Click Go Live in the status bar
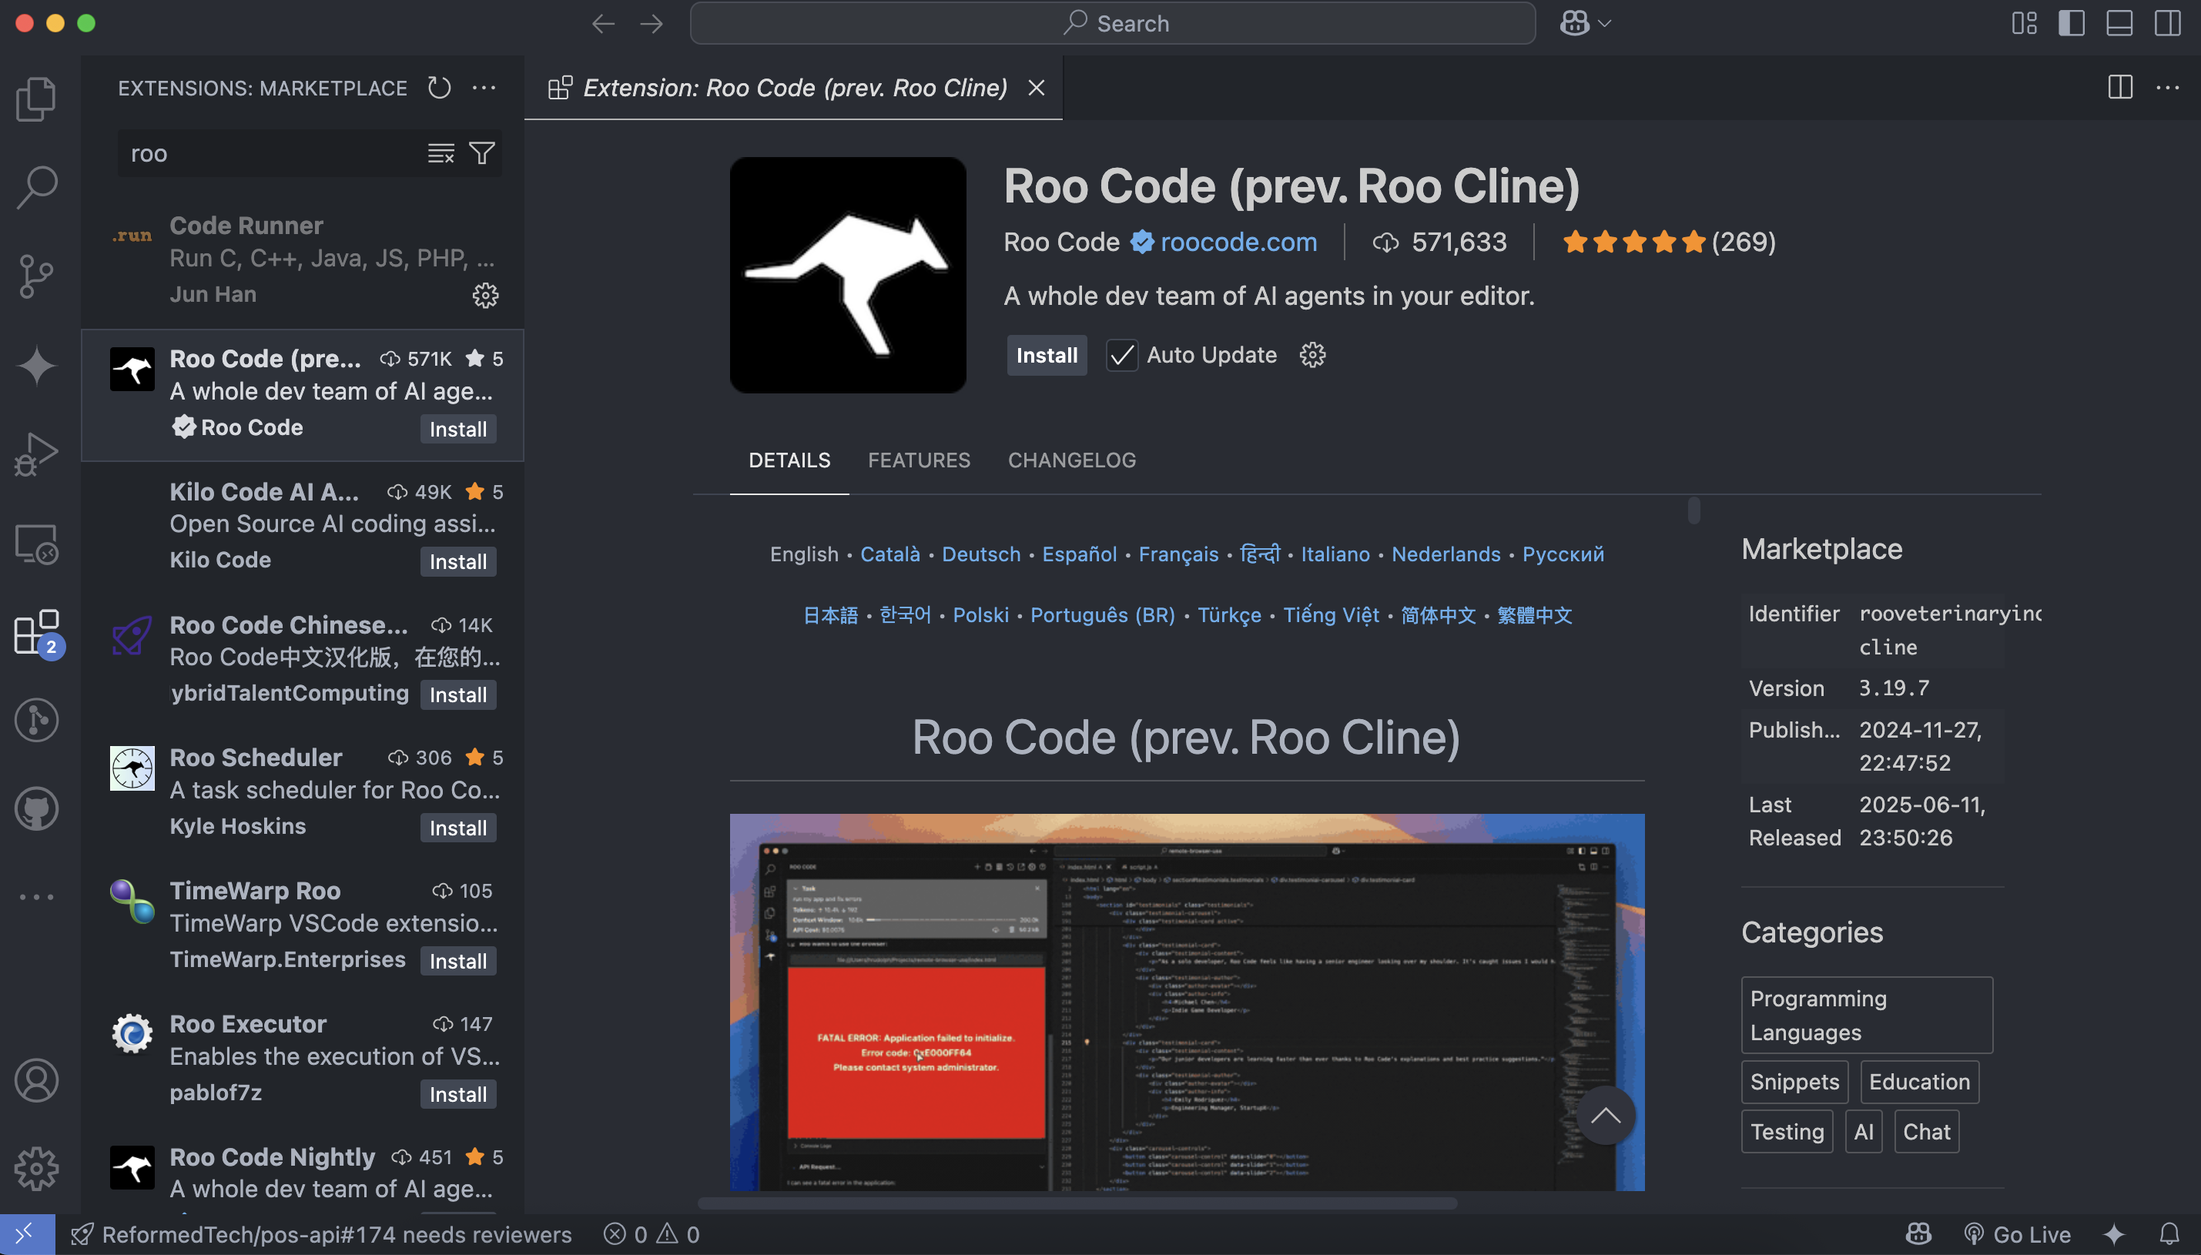This screenshot has width=2201, height=1255. tap(2016, 1234)
